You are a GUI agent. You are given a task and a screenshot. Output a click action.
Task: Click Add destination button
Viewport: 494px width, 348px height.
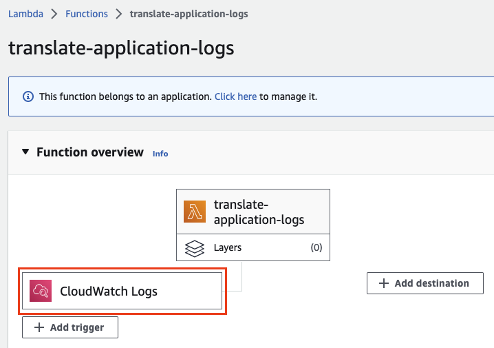(x=425, y=283)
